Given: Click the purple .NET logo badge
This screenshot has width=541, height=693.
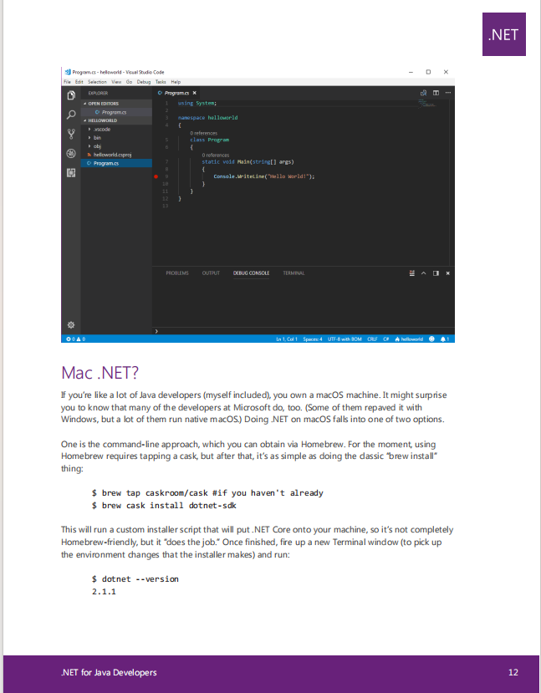Looking at the screenshot, I should (504, 34).
